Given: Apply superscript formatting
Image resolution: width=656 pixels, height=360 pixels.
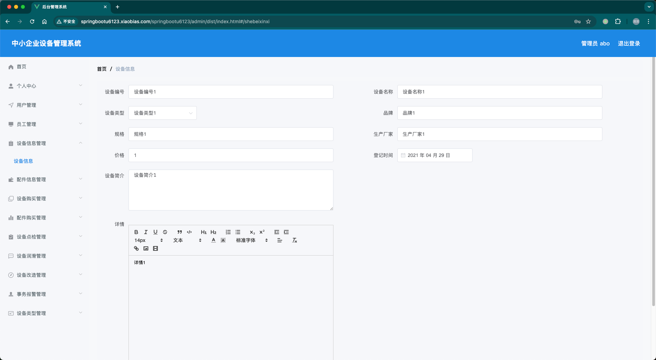Looking at the screenshot, I should [x=262, y=232].
